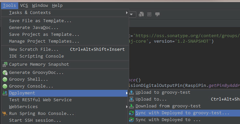The image size is (240, 124).
Task: Start SSH session
Action: (65, 120)
